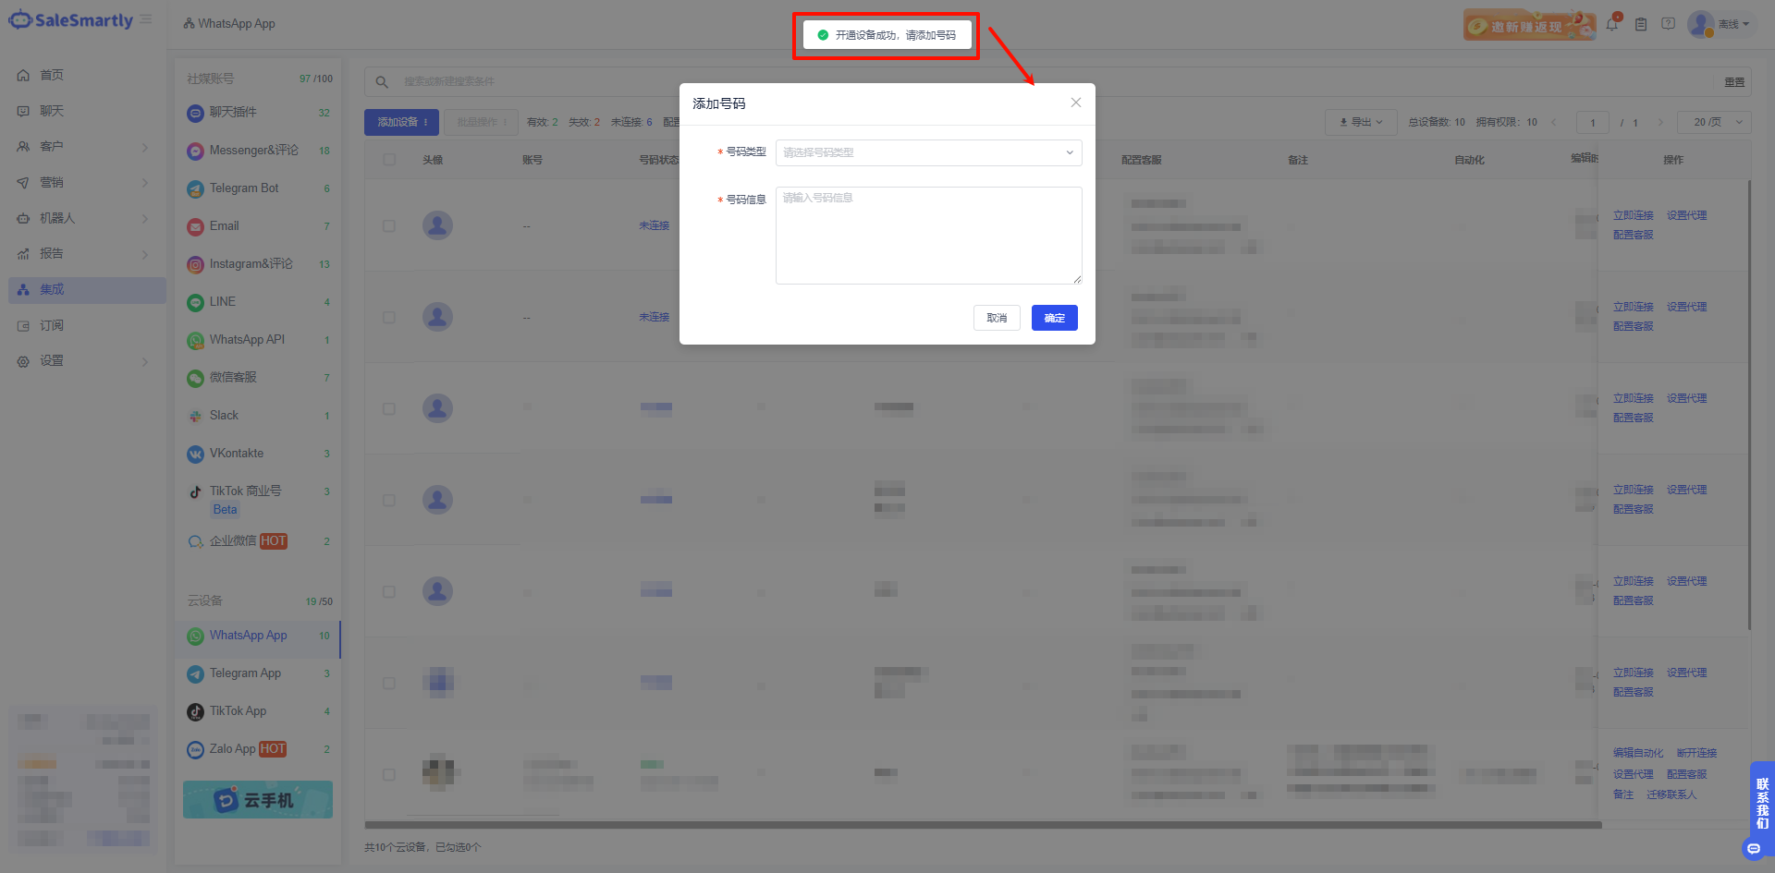Screen dimensions: 1775x873
Task: Click the '总设备数: 10' text
Action: tap(1437, 122)
